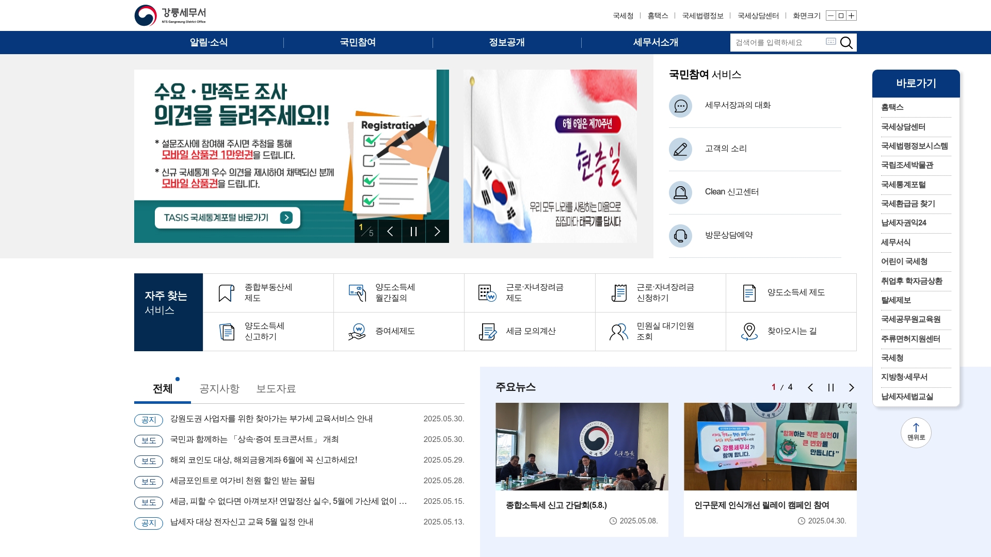
Task: Open article 세금포인트로 여가비 천원 할인
Action: pyautogui.click(x=243, y=481)
